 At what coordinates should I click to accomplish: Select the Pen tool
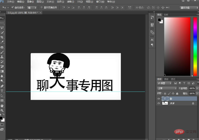2,86
